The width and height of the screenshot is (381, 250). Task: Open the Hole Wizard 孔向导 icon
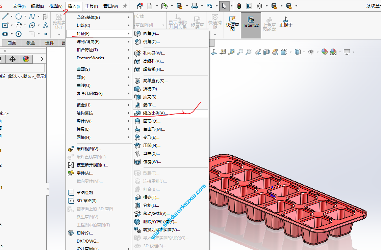coord(137,53)
